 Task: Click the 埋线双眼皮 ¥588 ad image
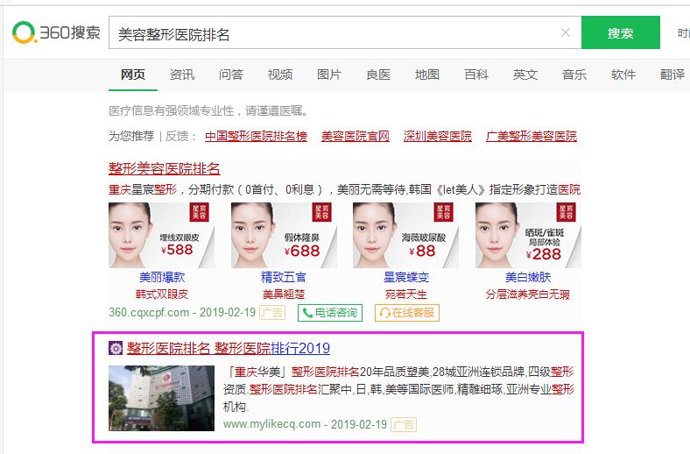161,235
